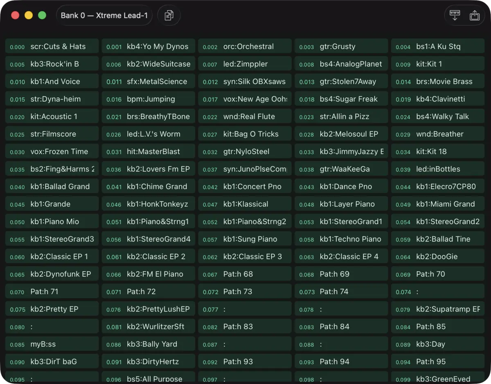The height and width of the screenshot is (384, 491).
Task: Select the Pat:h 70 patch
Action: [x=438, y=275]
